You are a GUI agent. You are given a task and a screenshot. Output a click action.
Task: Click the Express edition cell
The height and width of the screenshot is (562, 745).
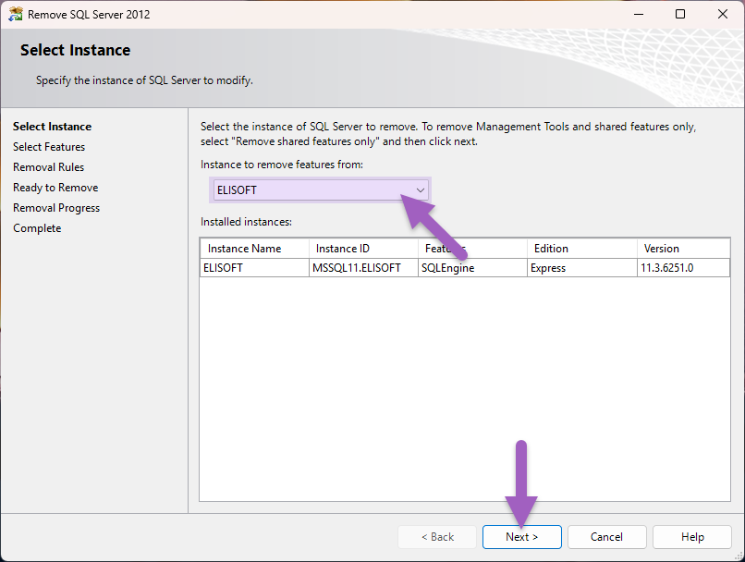click(x=582, y=268)
